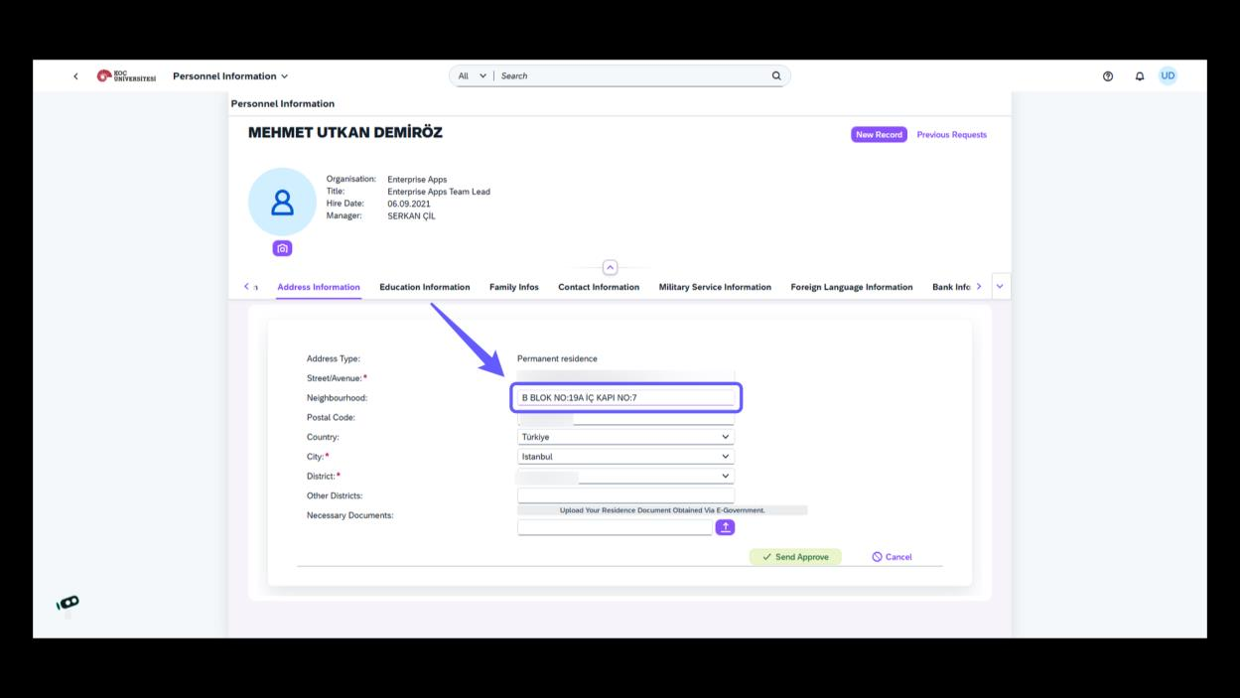Open the Country dropdown showing Türkiye

[625, 437]
